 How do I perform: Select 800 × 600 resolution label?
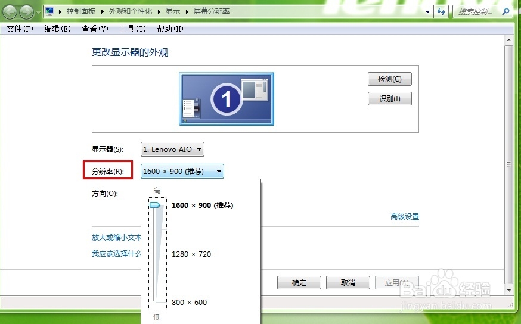click(190, 303)
